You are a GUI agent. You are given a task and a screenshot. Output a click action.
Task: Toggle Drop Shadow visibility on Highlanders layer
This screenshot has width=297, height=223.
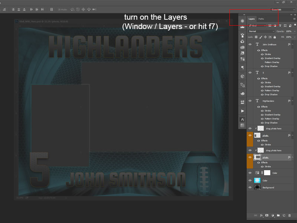pyautogui.click(x=262, y=123)
